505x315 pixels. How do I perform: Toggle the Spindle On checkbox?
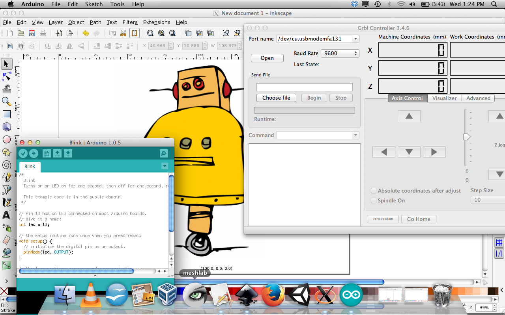374,200
